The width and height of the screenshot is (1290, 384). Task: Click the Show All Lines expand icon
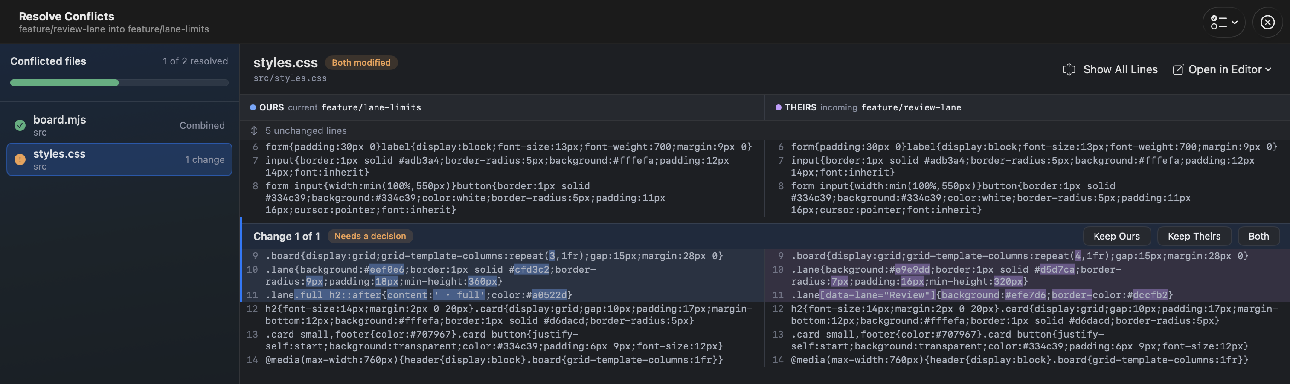(1069, 69)
